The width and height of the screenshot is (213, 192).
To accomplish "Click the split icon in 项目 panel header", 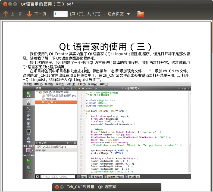I will (71, 88).
